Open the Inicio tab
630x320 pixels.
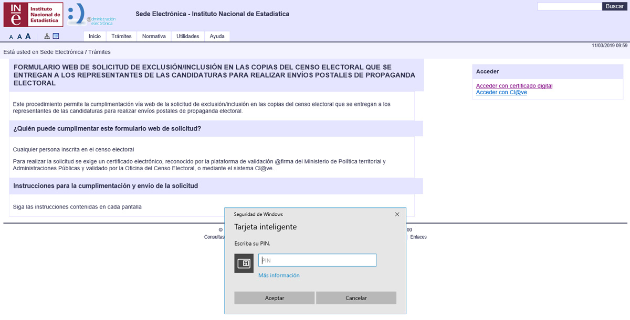pos(94,36)
